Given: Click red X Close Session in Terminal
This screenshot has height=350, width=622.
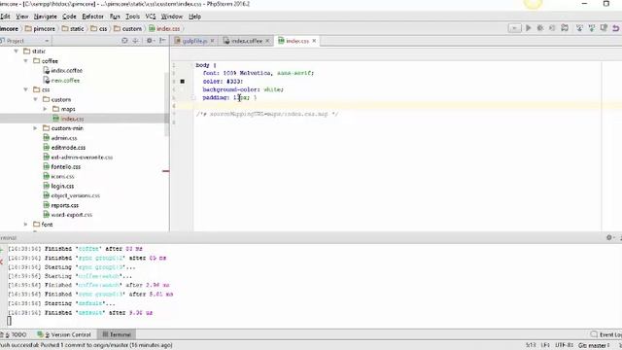Looking at the screenshot, I should tap(2, 262).
